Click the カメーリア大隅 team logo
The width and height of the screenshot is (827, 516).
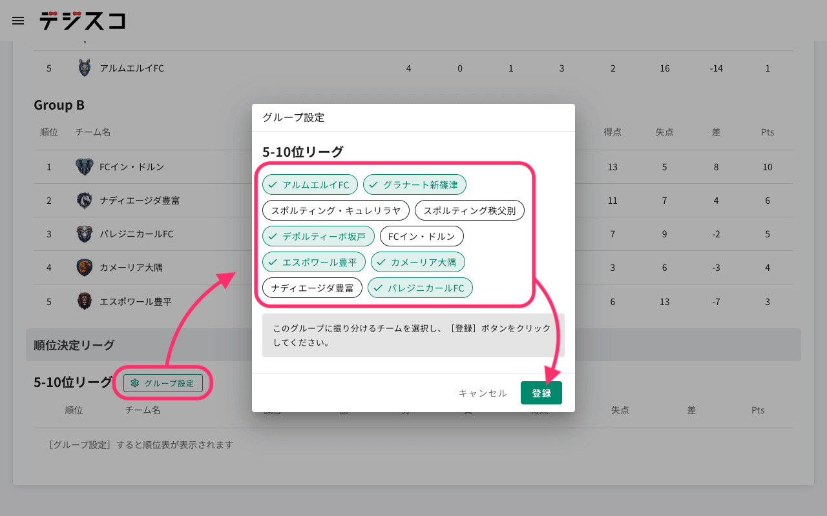pos(84,268)
